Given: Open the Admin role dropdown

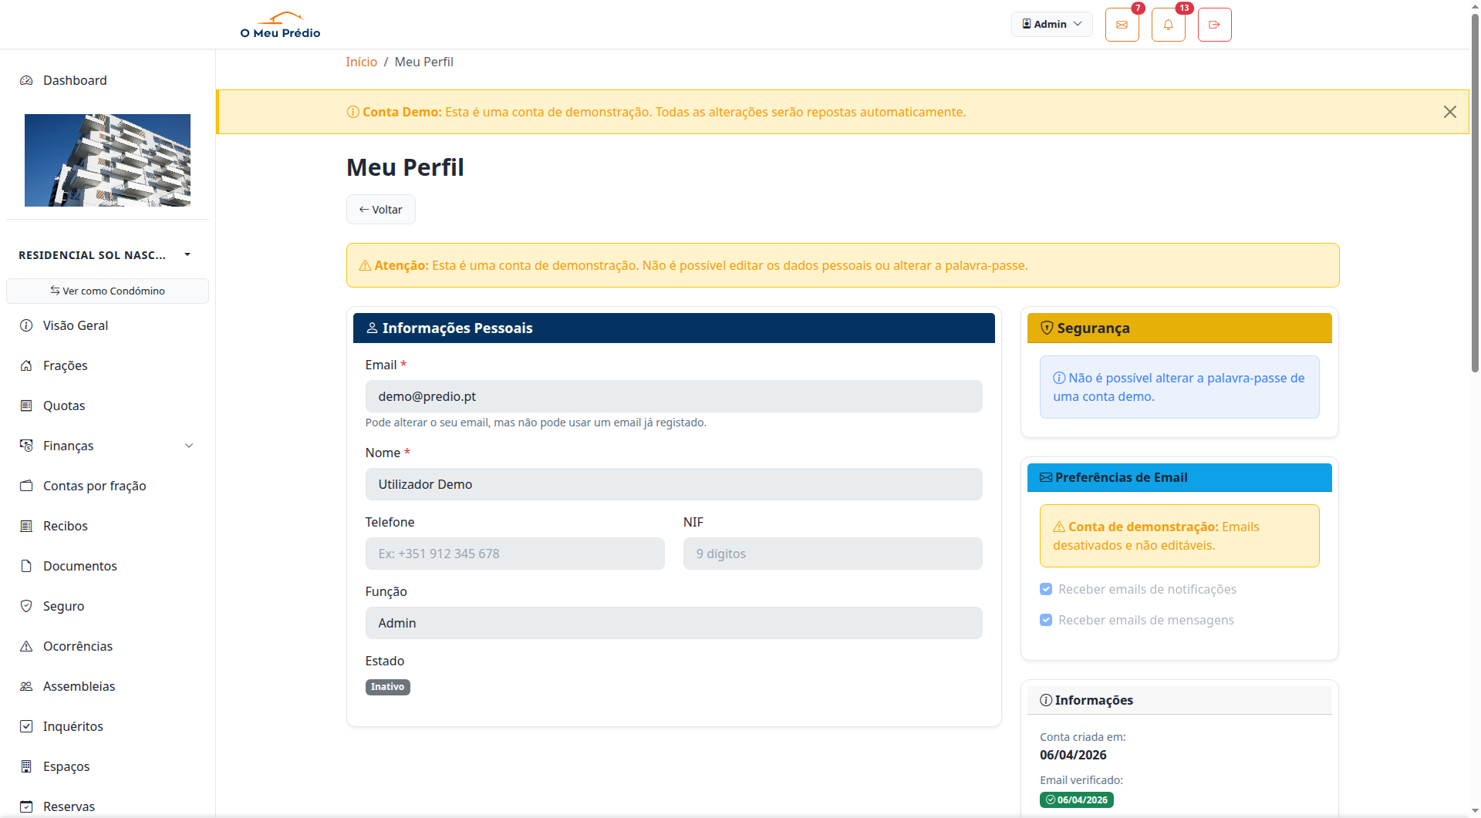Looking at the screenshot, I should (1051, 24).
